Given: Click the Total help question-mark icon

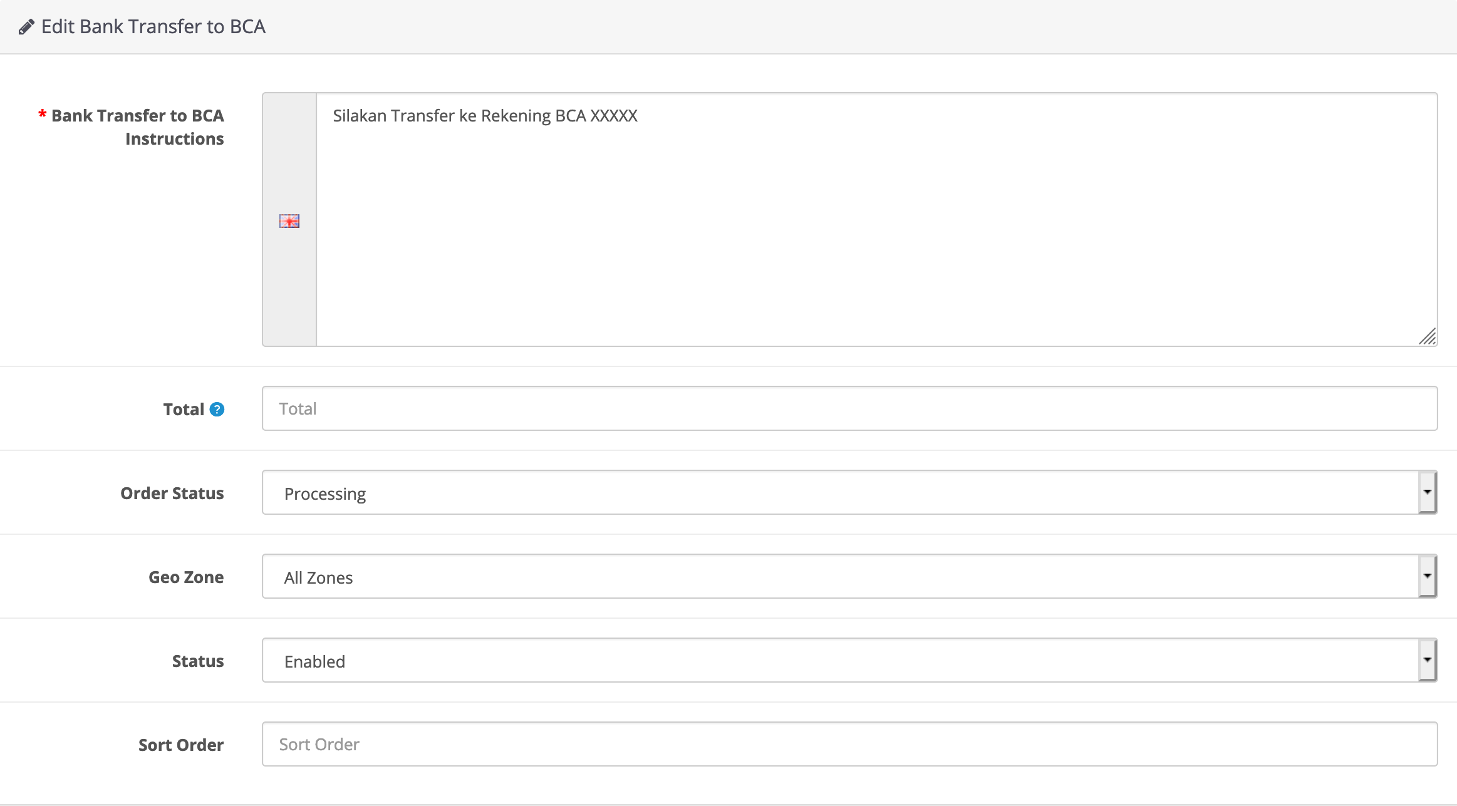Looking at the screenshot, I should pos(217,410).
